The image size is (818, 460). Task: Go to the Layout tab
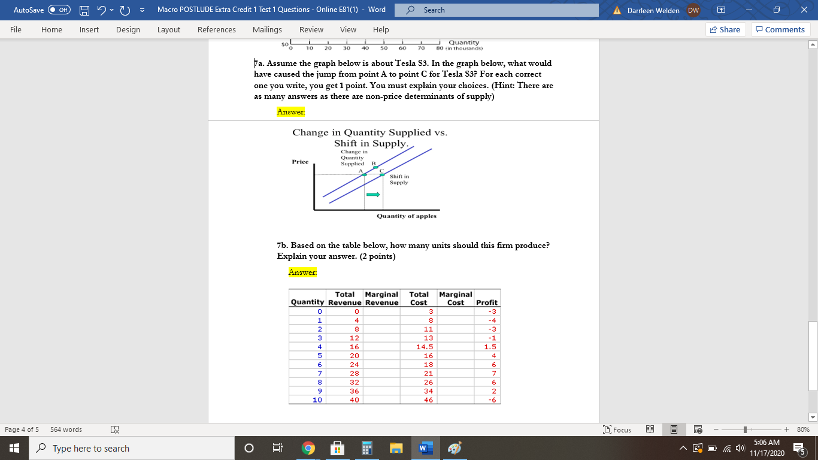(x=169, y=29)
